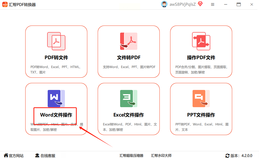Viewport: 259px width, 158px height.
Task: Open the user avatar profile
Action: [x=164, y=4]
